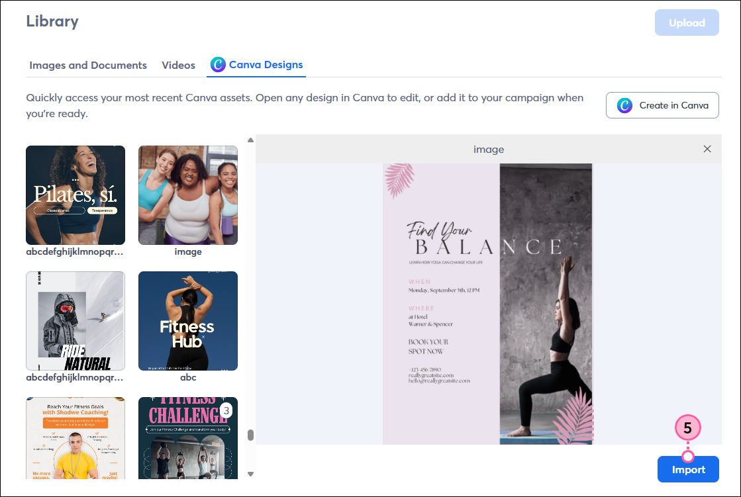
Task: Click the Create in Canva button
Action: pos(662,105)
